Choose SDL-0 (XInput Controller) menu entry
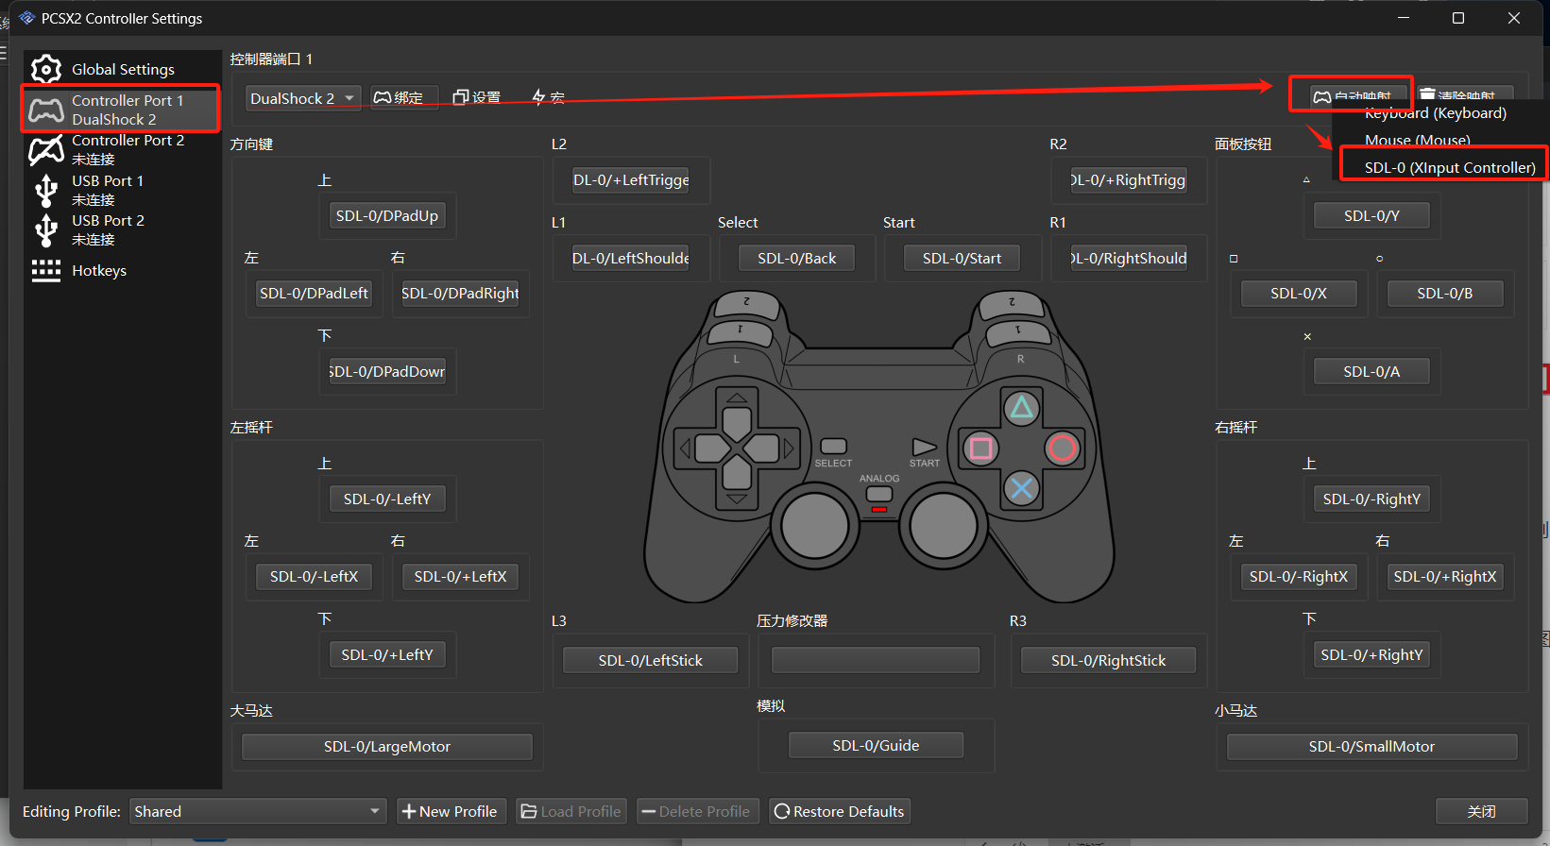1550x846 pixels. point(1450,167)
